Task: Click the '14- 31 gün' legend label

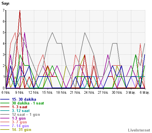Action: pyautogui.click(x=22, y=130)
